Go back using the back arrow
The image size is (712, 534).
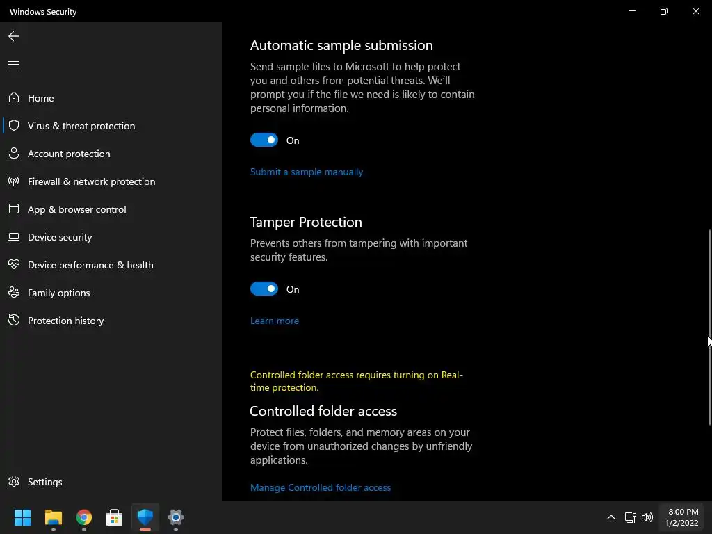click(x=14, y=36)
